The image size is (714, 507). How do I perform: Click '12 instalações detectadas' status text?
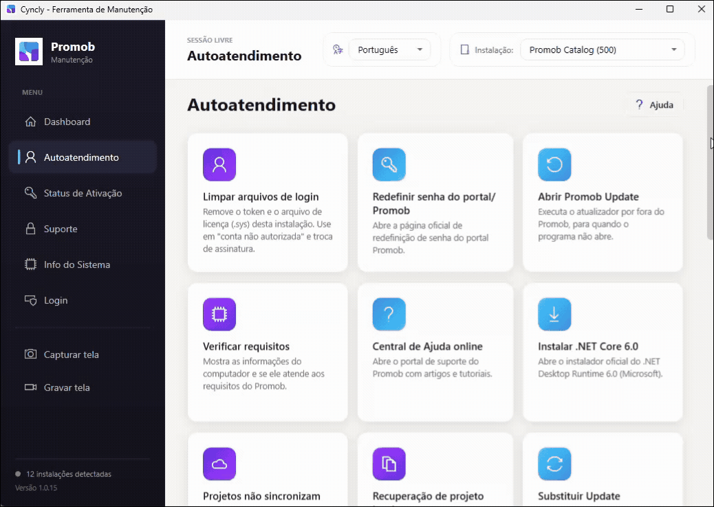coord(69,474)
